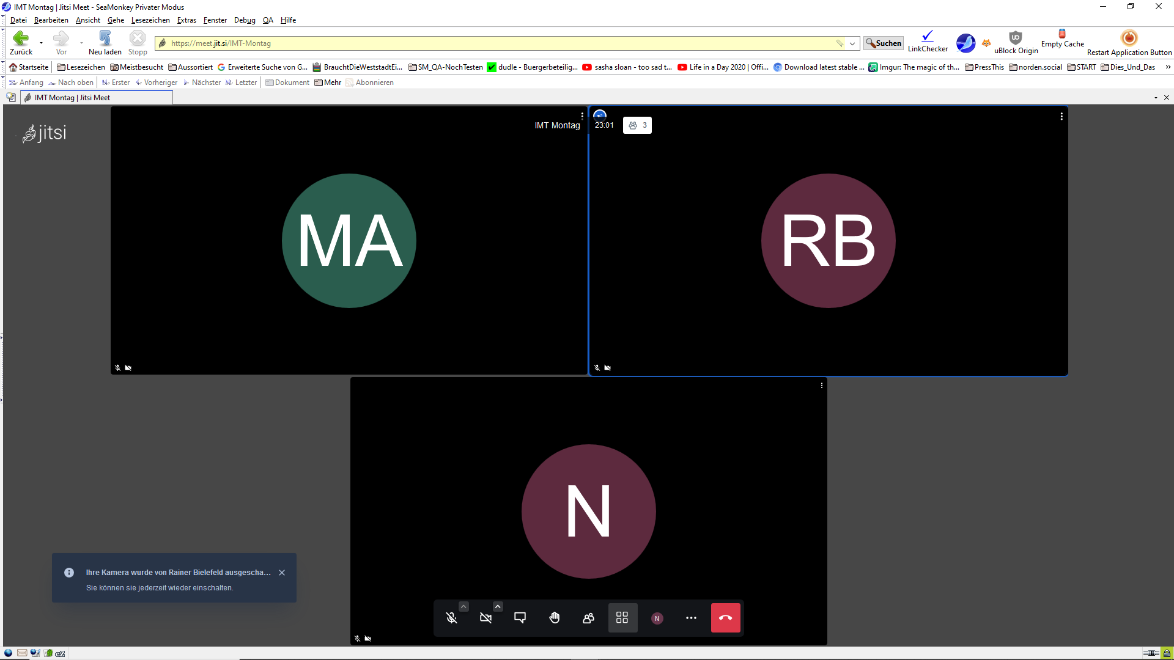
Task: Open the Startseite bookmark
Action: [29, 67]
